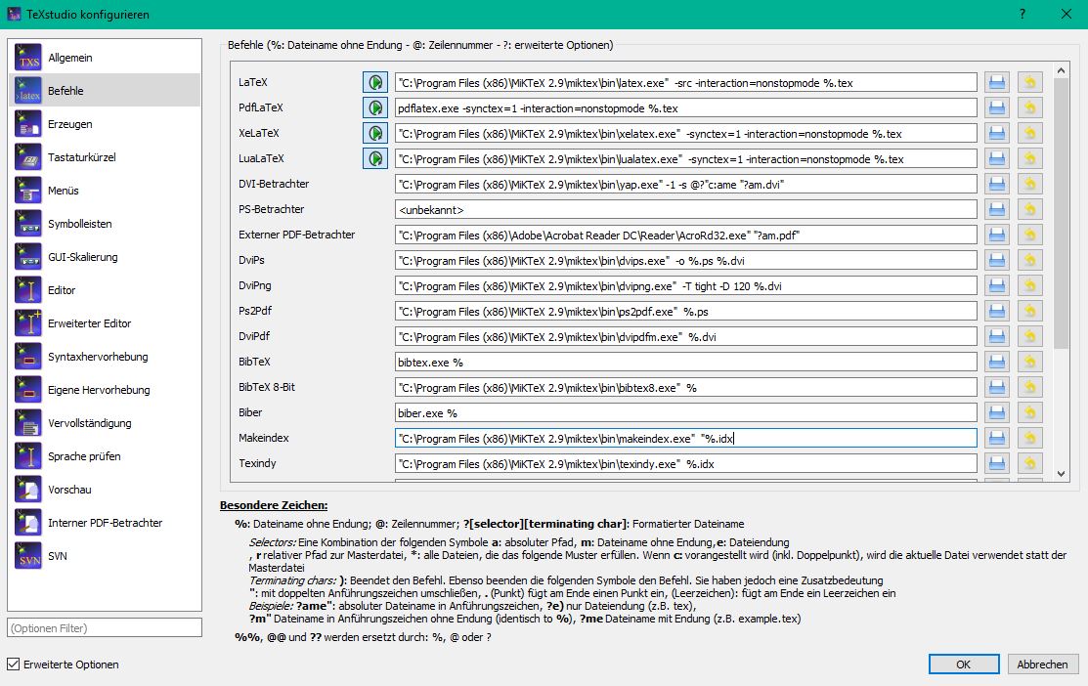1088x686 pixels.
Task: Go to the Vervollständigung settings
Action: [x=105, y=424]
